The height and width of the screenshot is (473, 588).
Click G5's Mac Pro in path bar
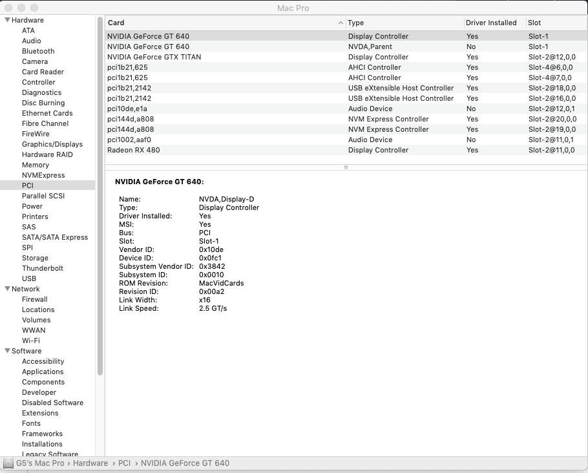click(40, 463)
